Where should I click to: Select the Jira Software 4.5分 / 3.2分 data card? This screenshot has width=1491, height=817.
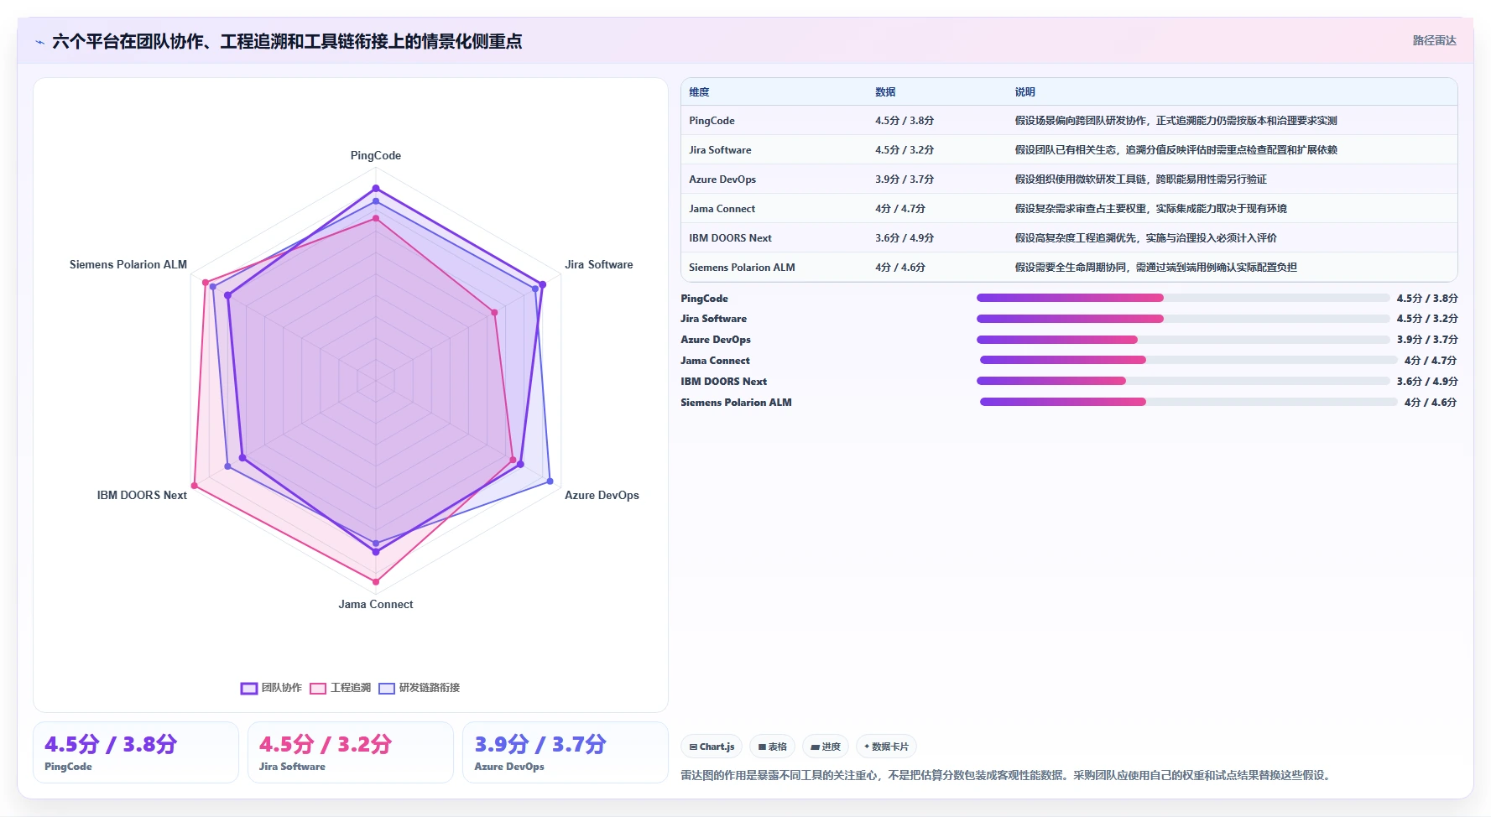[351, 752]
